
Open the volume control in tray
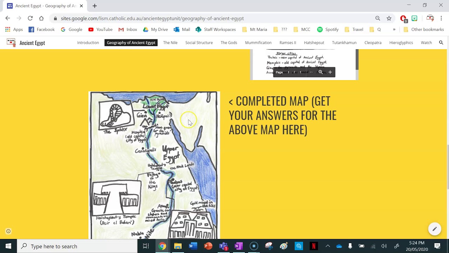click(x=384, y=246)
